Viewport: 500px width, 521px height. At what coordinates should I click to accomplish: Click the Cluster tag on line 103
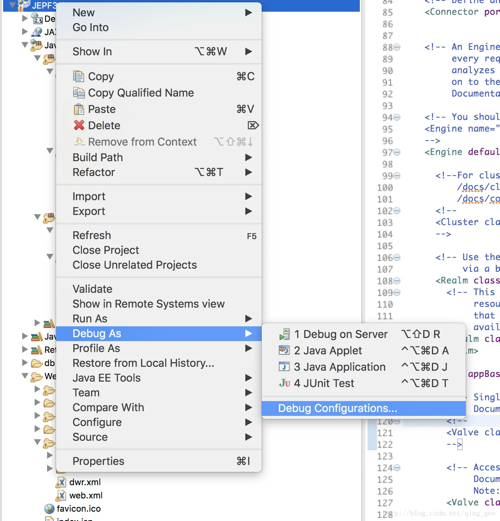[x=457, y=222]
